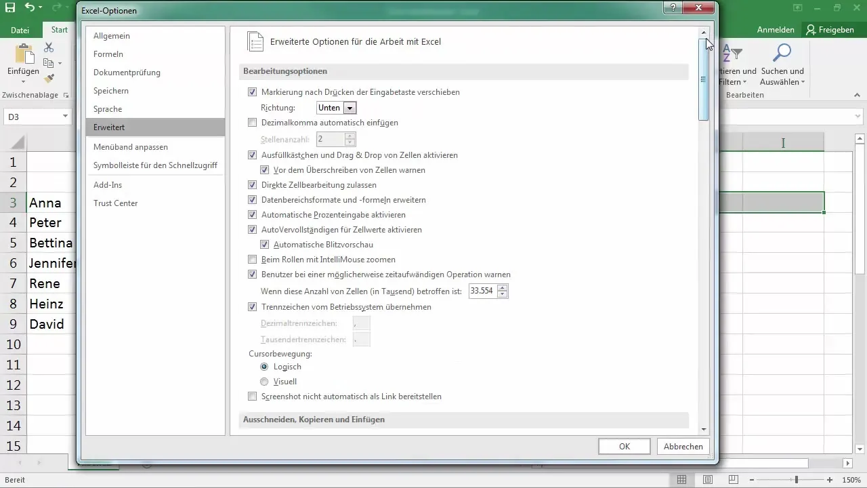The image size is (867, 488).
Task: Click the Undo arrow icon
Action: tap(29, 7)
